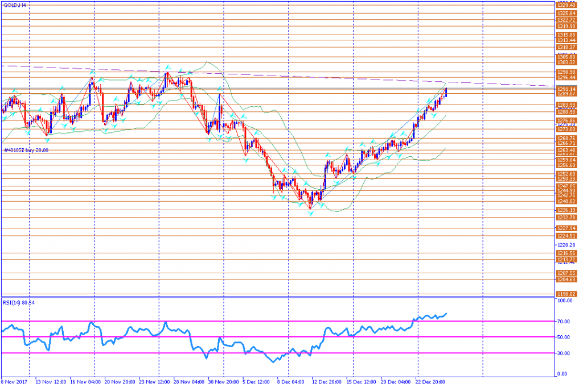Image resolution: width=583 pixels, height=388 pixels.
Task: Click the 30 Nov 20:00 time label
Action: (223, 382)
